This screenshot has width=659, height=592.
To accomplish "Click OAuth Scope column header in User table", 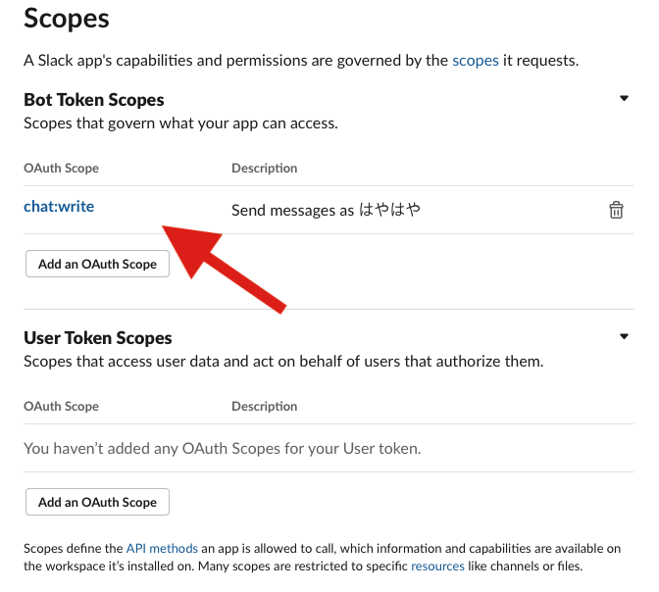I will [x=61, y=407].
